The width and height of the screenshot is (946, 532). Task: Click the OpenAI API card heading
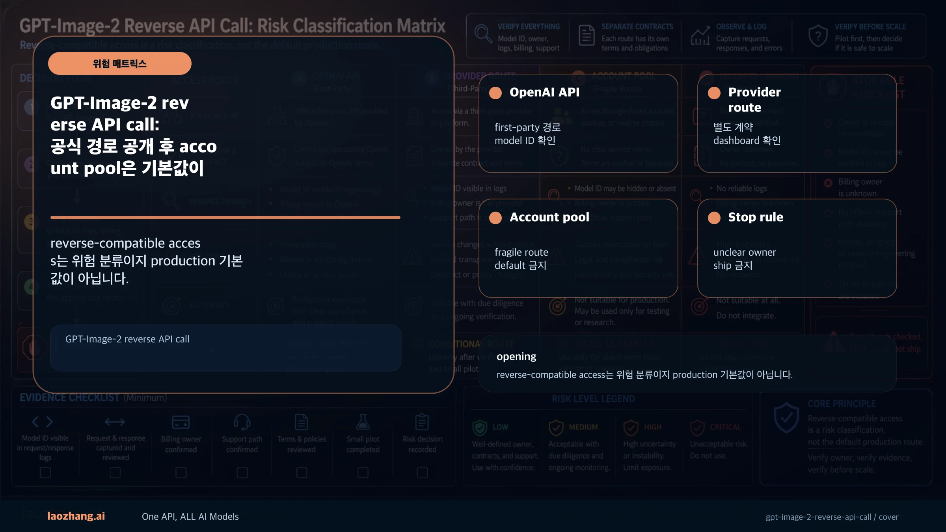[x=544, y=92]
